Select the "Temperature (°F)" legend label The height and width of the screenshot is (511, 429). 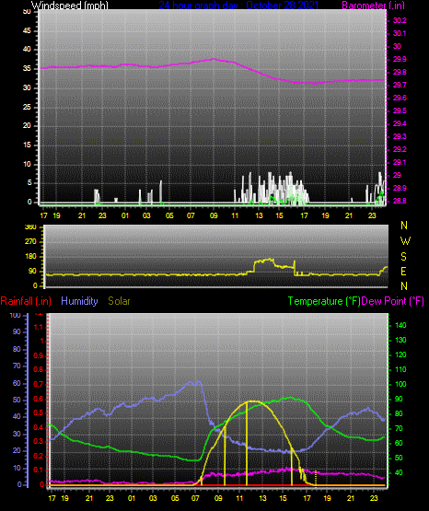tap(324, 301)
